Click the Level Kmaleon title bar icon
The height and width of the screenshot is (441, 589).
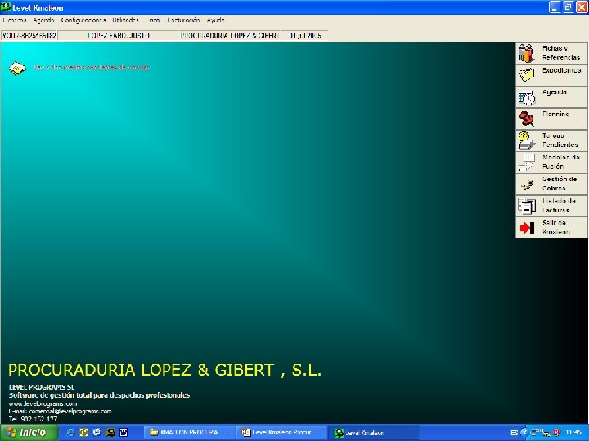click(6, 7)
